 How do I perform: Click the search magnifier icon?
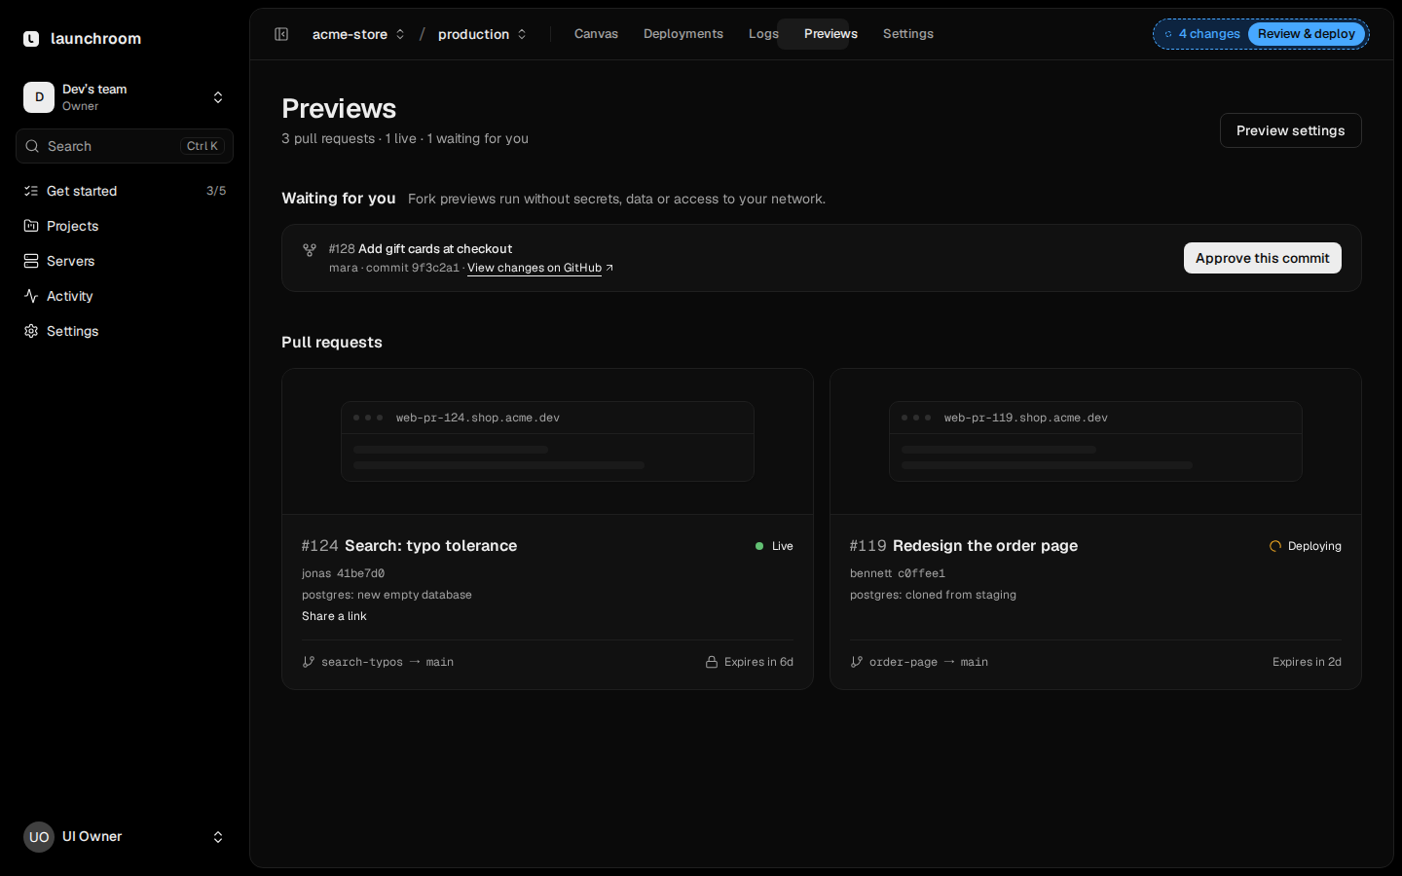(x=32, y=146)
